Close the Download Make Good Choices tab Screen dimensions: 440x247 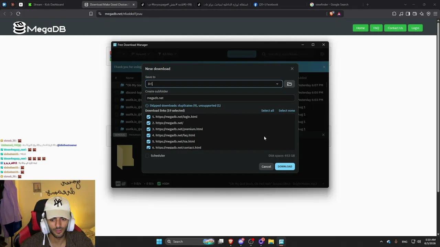click(133, 5)
